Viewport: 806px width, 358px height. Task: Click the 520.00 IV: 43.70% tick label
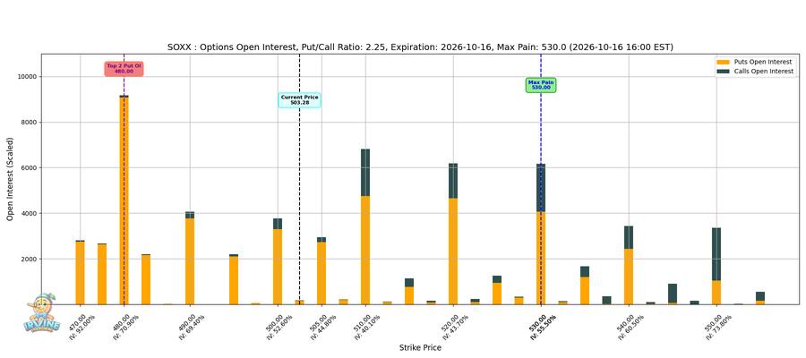click(x=454, y=326)
